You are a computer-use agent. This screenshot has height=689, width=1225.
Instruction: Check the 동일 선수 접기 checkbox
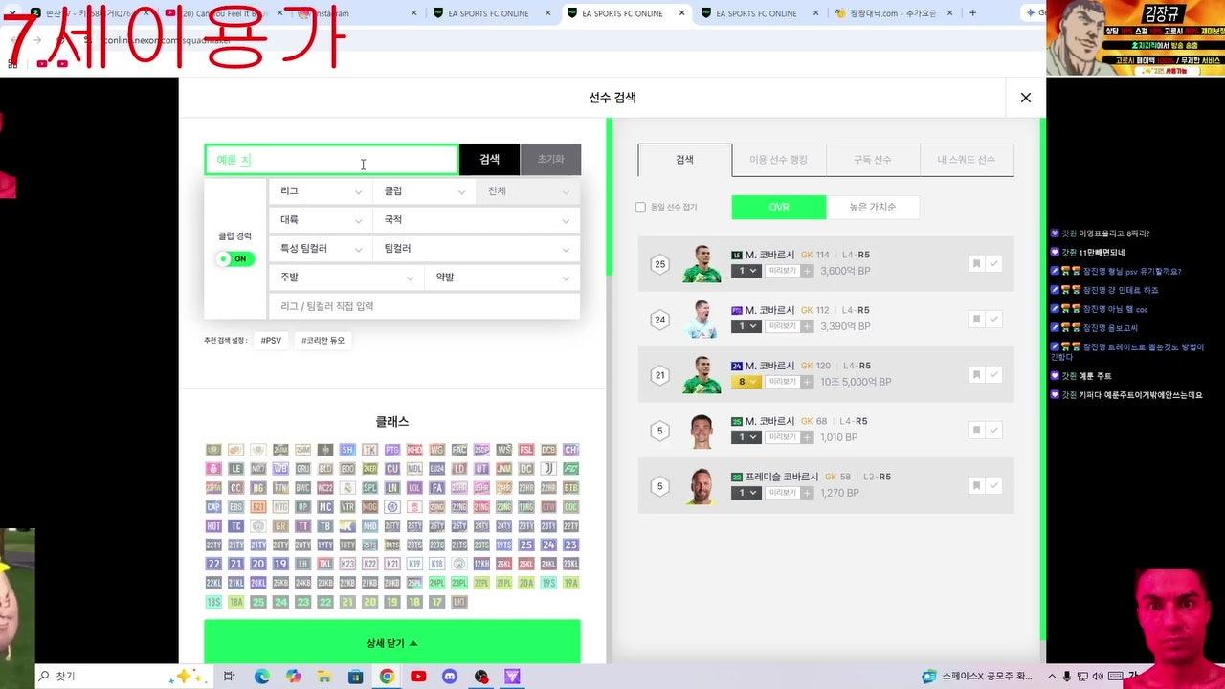[641, 208]
